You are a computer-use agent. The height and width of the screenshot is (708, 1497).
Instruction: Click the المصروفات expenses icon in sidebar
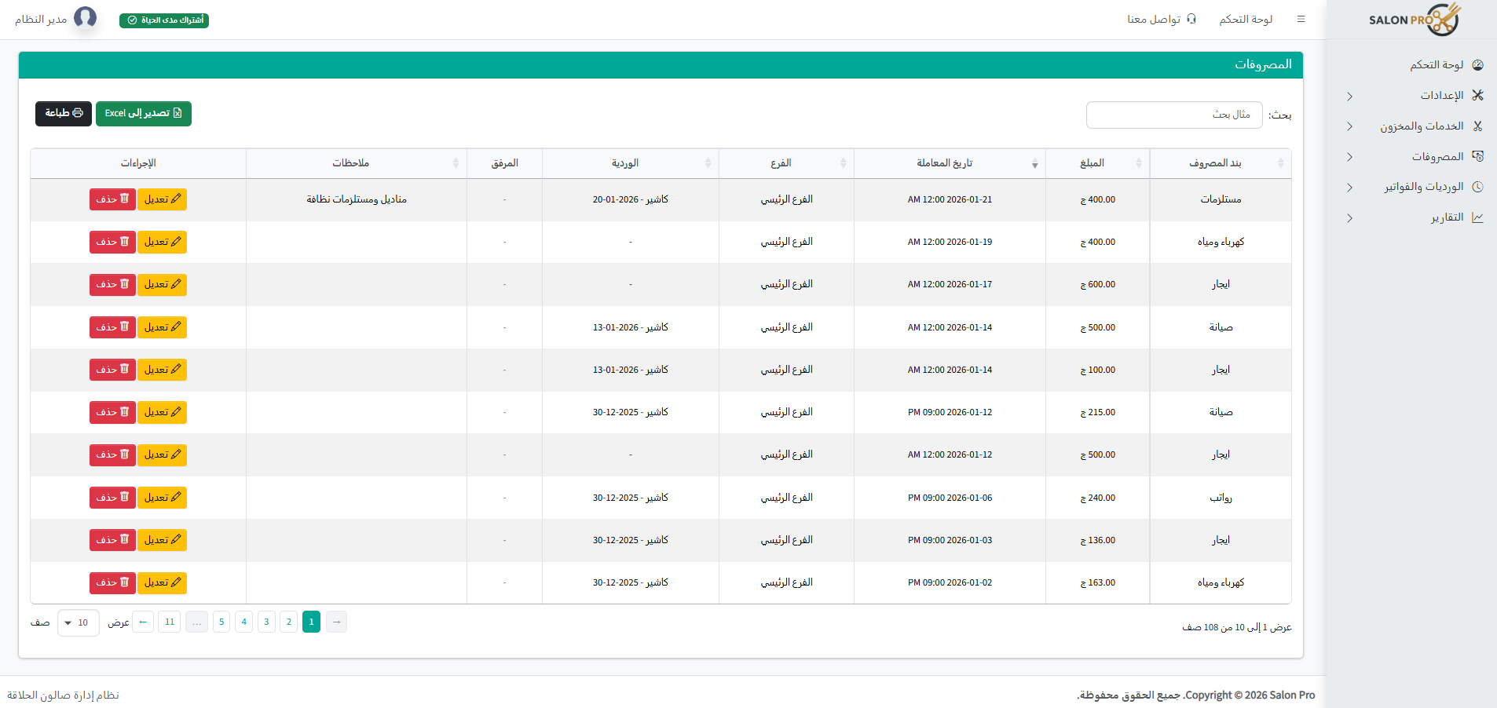[1479, 156]
